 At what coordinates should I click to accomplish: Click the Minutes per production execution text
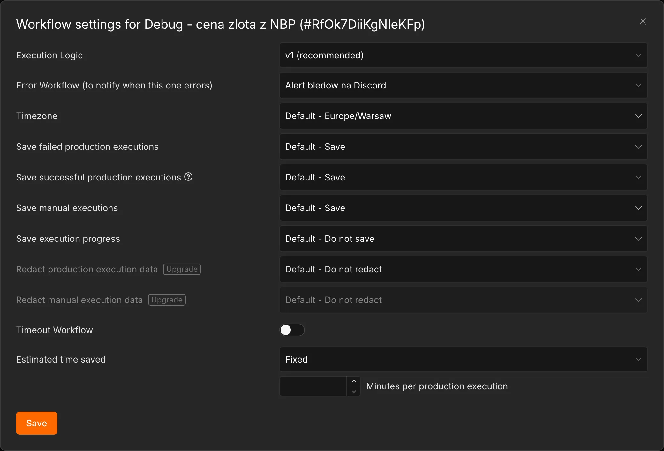point(437,386)
